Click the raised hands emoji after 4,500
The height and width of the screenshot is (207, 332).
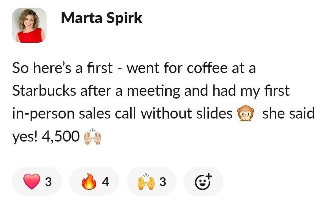[93, 137]
